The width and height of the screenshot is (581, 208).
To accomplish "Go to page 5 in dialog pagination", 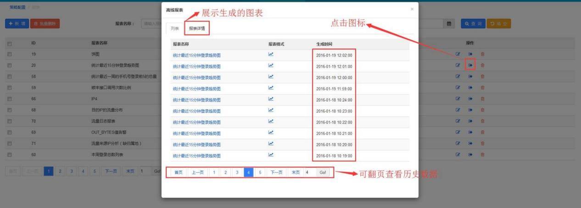I will click(x=259, y=173).
